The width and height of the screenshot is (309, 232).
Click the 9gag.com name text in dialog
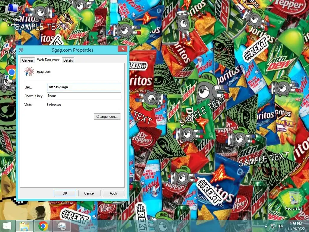click(43, 72)
